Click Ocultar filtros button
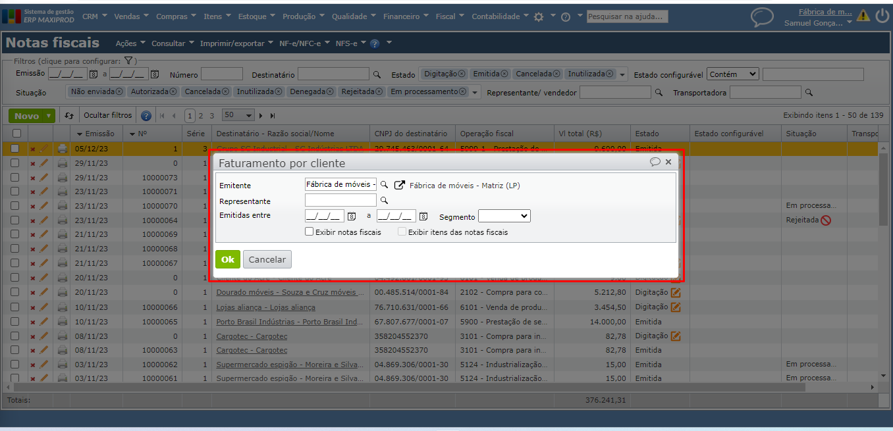This screenshot has height=431, width=893. [x=107, y=115]
